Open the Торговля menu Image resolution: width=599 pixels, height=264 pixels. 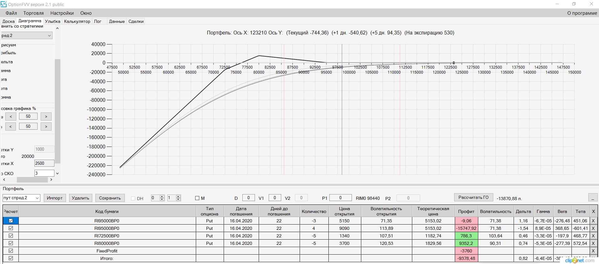[x=33, y=13]
